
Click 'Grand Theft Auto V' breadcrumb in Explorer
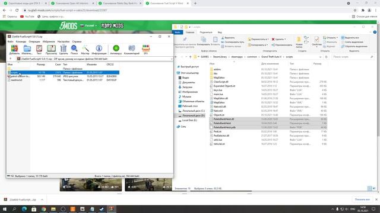[x=271, y=57]
